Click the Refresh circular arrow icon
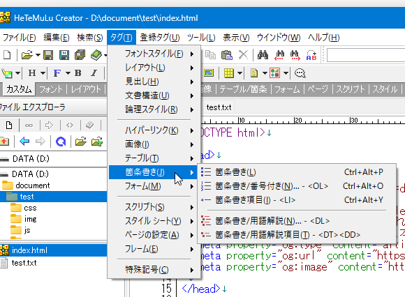 [61, 142]
